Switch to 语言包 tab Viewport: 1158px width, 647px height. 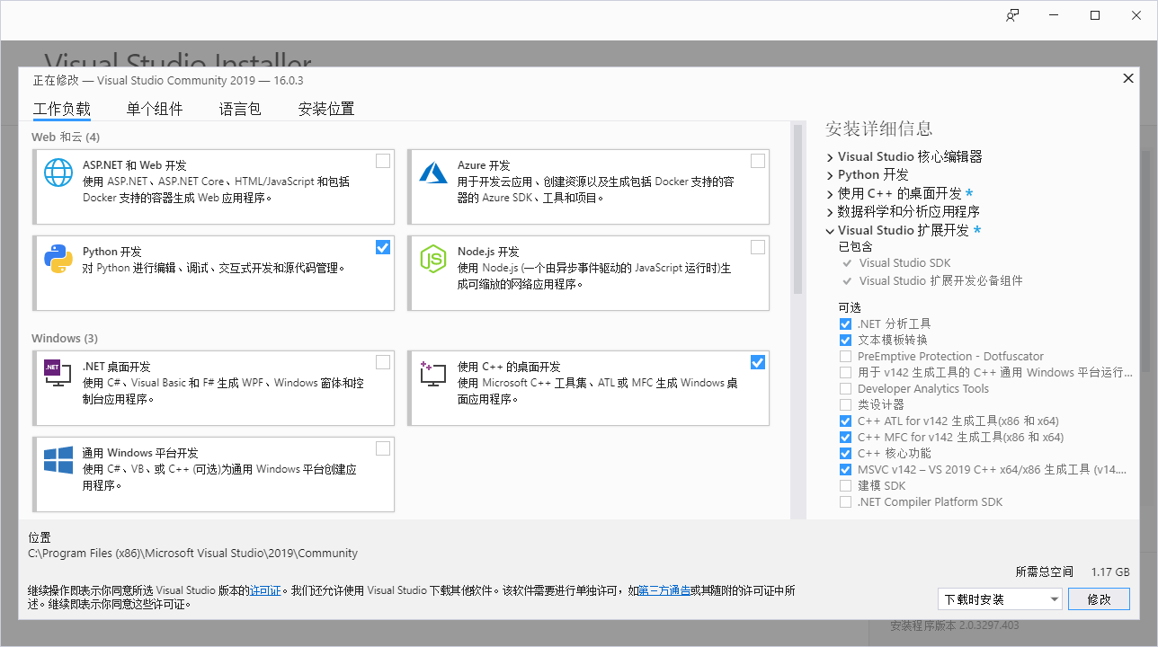pos(240,109)
